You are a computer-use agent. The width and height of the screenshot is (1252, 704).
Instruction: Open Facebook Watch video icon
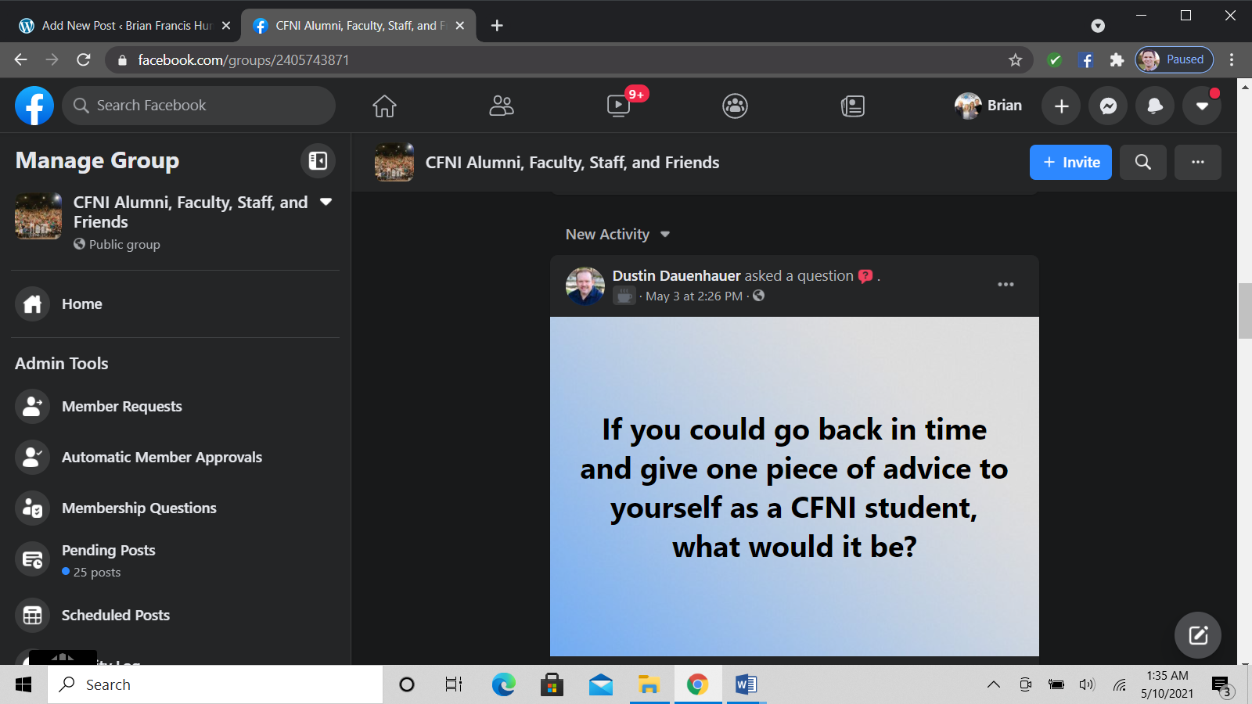618,106
